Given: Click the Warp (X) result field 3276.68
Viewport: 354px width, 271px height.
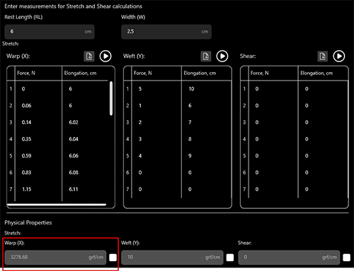Looking at the screenshot, I should point(55,258).
